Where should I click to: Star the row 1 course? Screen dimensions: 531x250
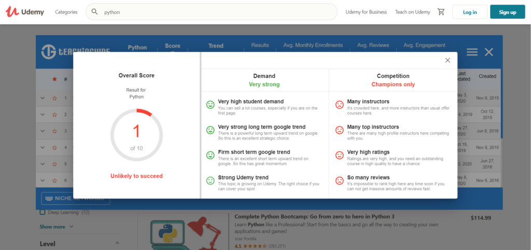click(x=54, y=98)
